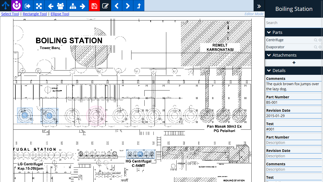
Task: Select the blue hotspot above HG Centrifugal label
Action: click(141, 154)
